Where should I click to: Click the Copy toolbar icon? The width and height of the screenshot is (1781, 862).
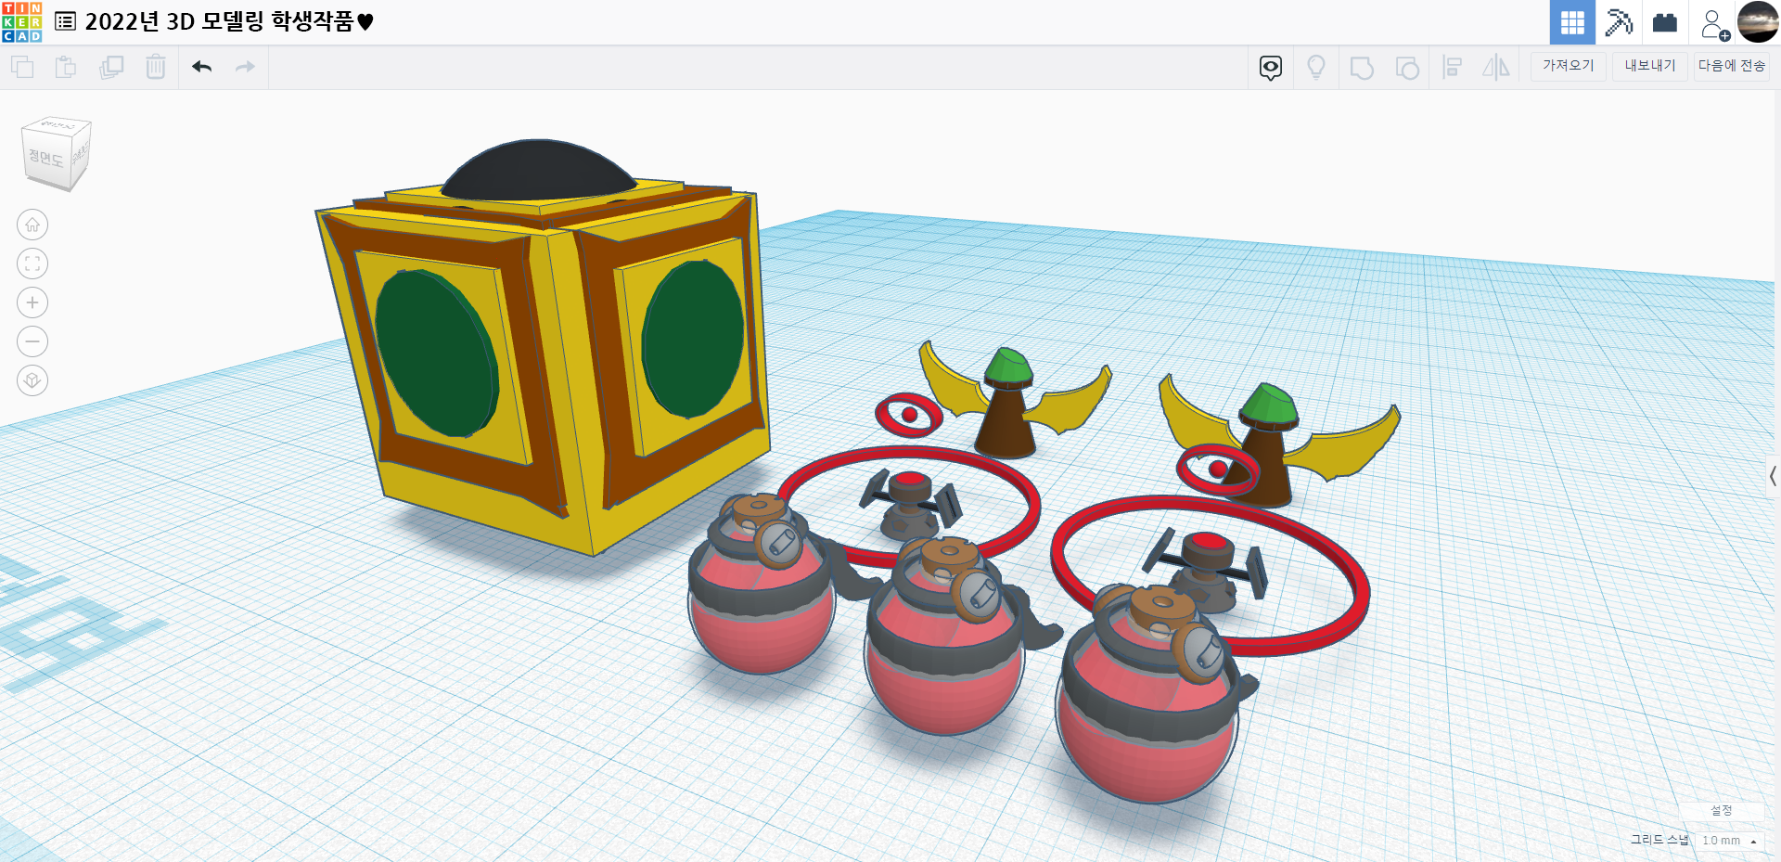tap(22, 67)
